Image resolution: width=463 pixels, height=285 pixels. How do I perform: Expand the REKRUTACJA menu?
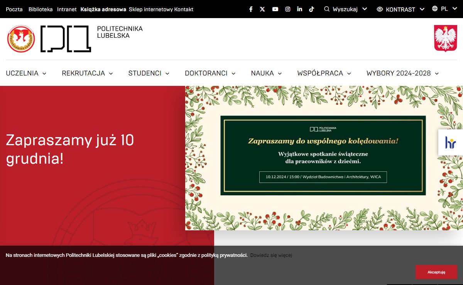(87, 73)
